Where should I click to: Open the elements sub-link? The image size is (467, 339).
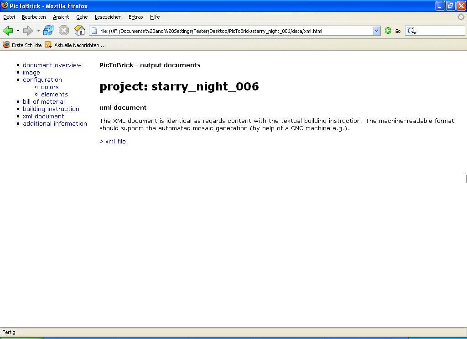click(x=54, y=94)
